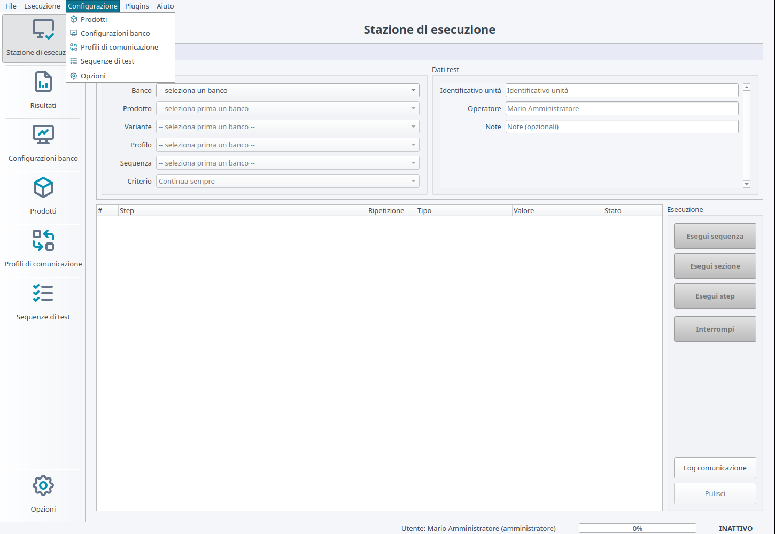Click the Tipo column header
The height and width of the screenshot is (534, 775).
464,210
